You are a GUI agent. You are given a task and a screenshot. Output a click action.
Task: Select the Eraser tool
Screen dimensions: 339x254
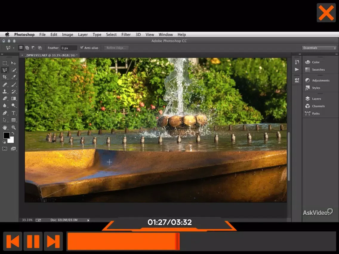pyautogui.click(x=5, y=98)
